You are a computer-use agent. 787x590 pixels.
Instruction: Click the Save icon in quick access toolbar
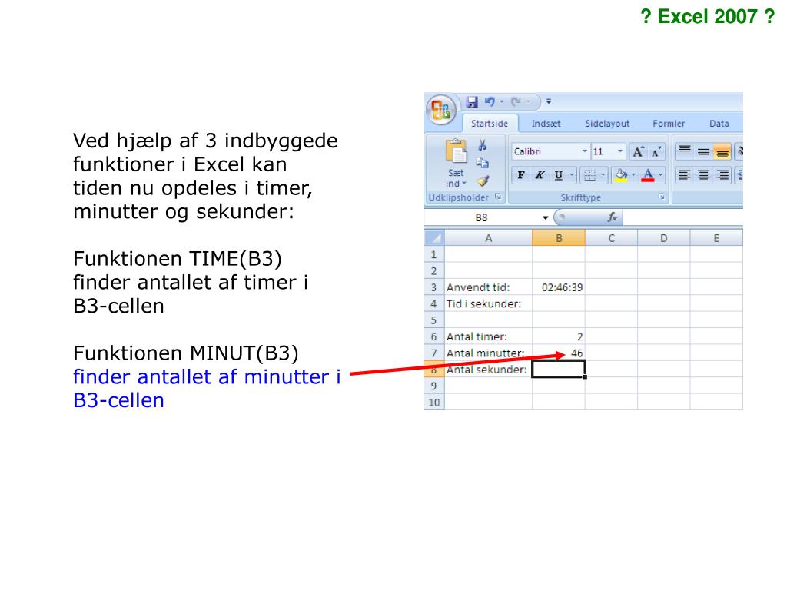(x=471, y=102)
